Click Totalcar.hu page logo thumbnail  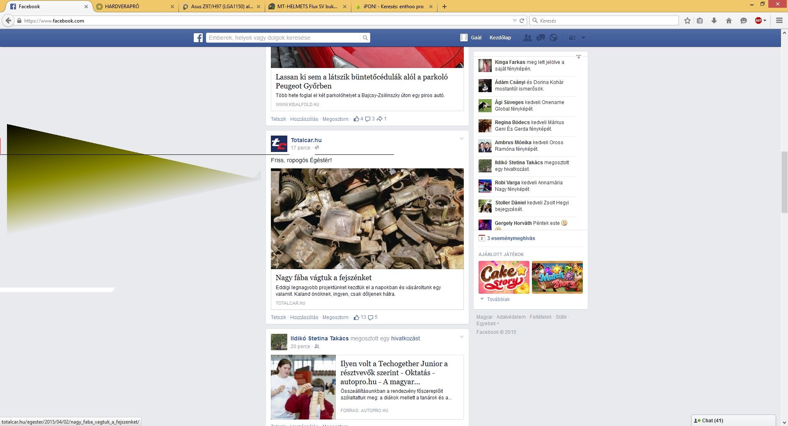[x=279, y=144]
